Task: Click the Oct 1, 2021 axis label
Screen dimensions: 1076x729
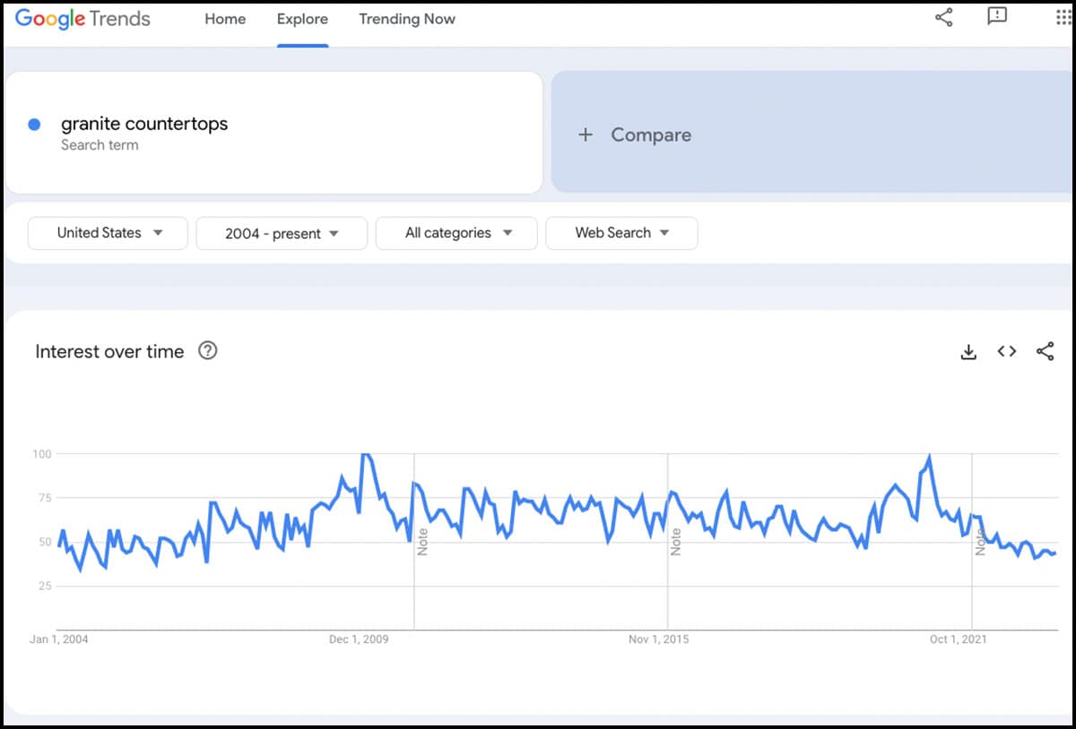Action: [959, 639]
